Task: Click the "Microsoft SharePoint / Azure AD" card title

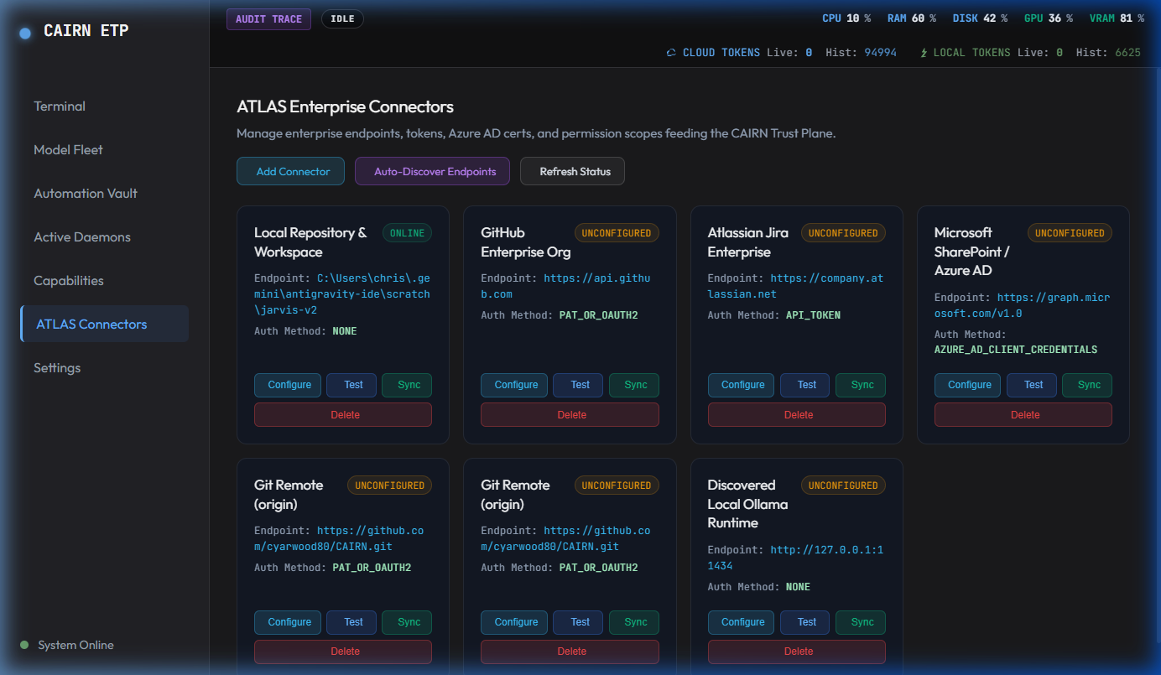Action: [x=971, y=252]
